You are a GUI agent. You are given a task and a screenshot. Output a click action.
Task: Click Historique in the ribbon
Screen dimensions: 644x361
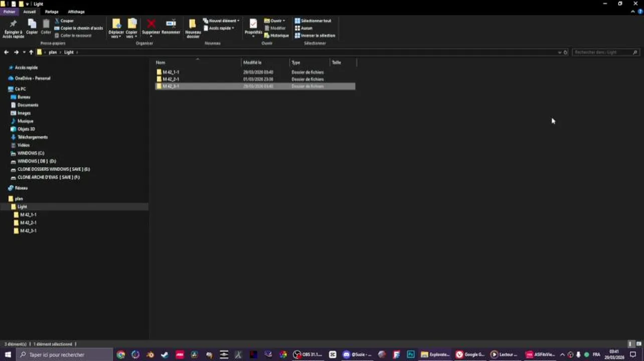pos(276,36)
